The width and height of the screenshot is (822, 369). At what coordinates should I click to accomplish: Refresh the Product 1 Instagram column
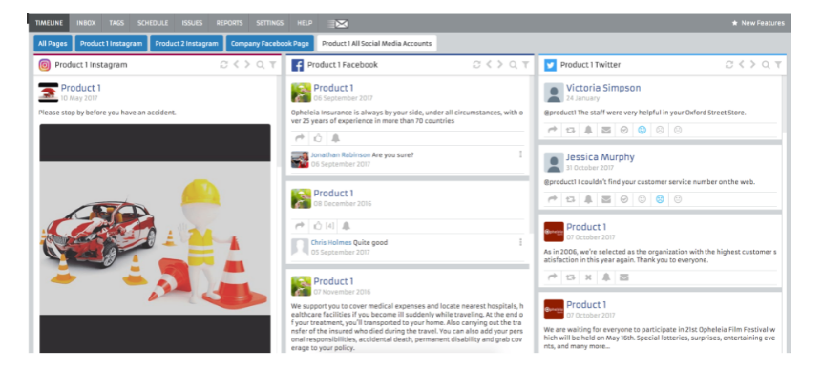coord(223,65)
